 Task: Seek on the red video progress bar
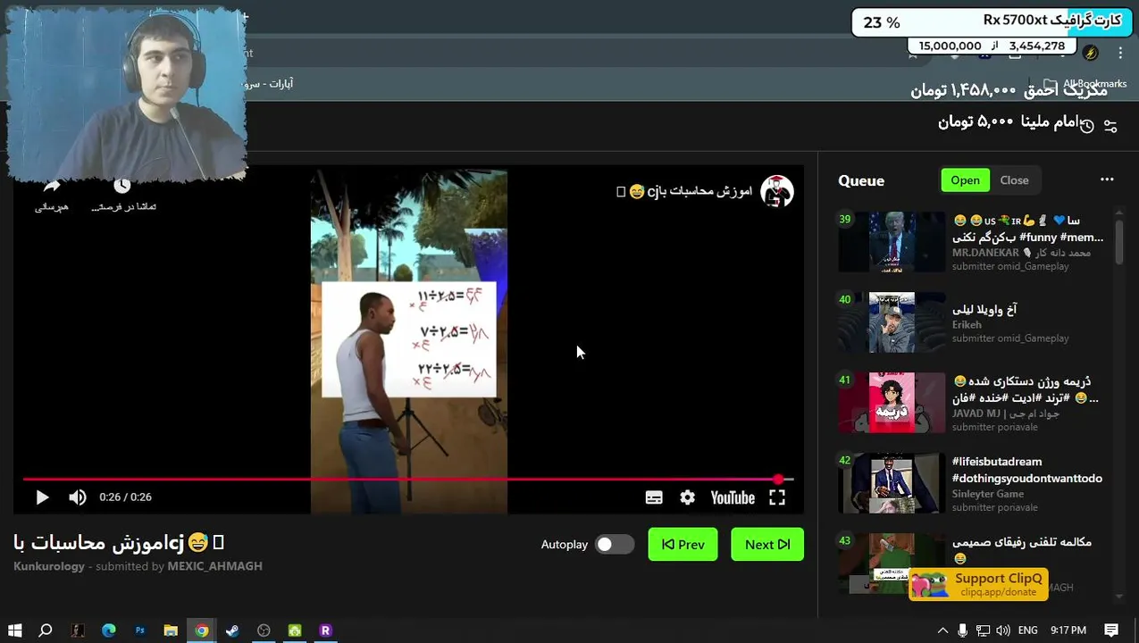[x=407, y=480]
